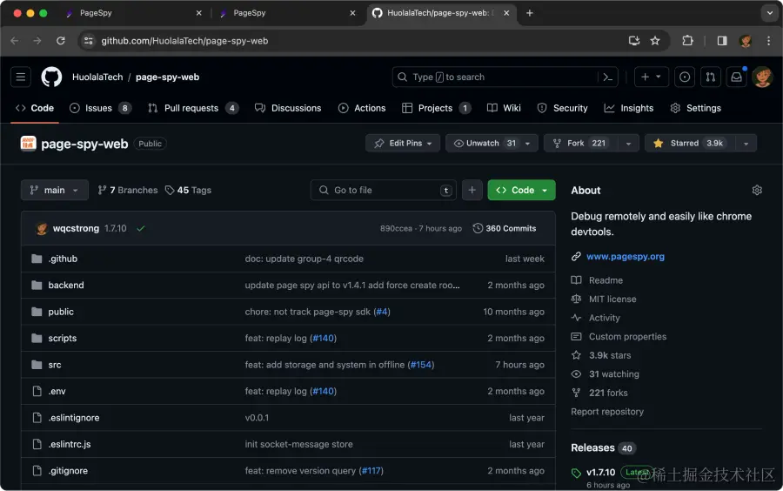This screenshot has width=783, height=491.
Task: Open the Security tab
Action: [x=562, y=108]
